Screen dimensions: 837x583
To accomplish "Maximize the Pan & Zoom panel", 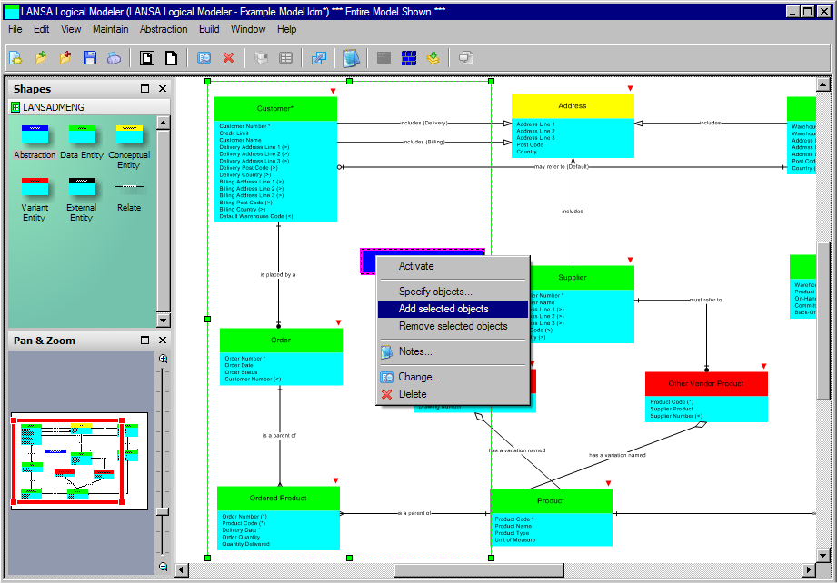I will (x=144, y=341).
